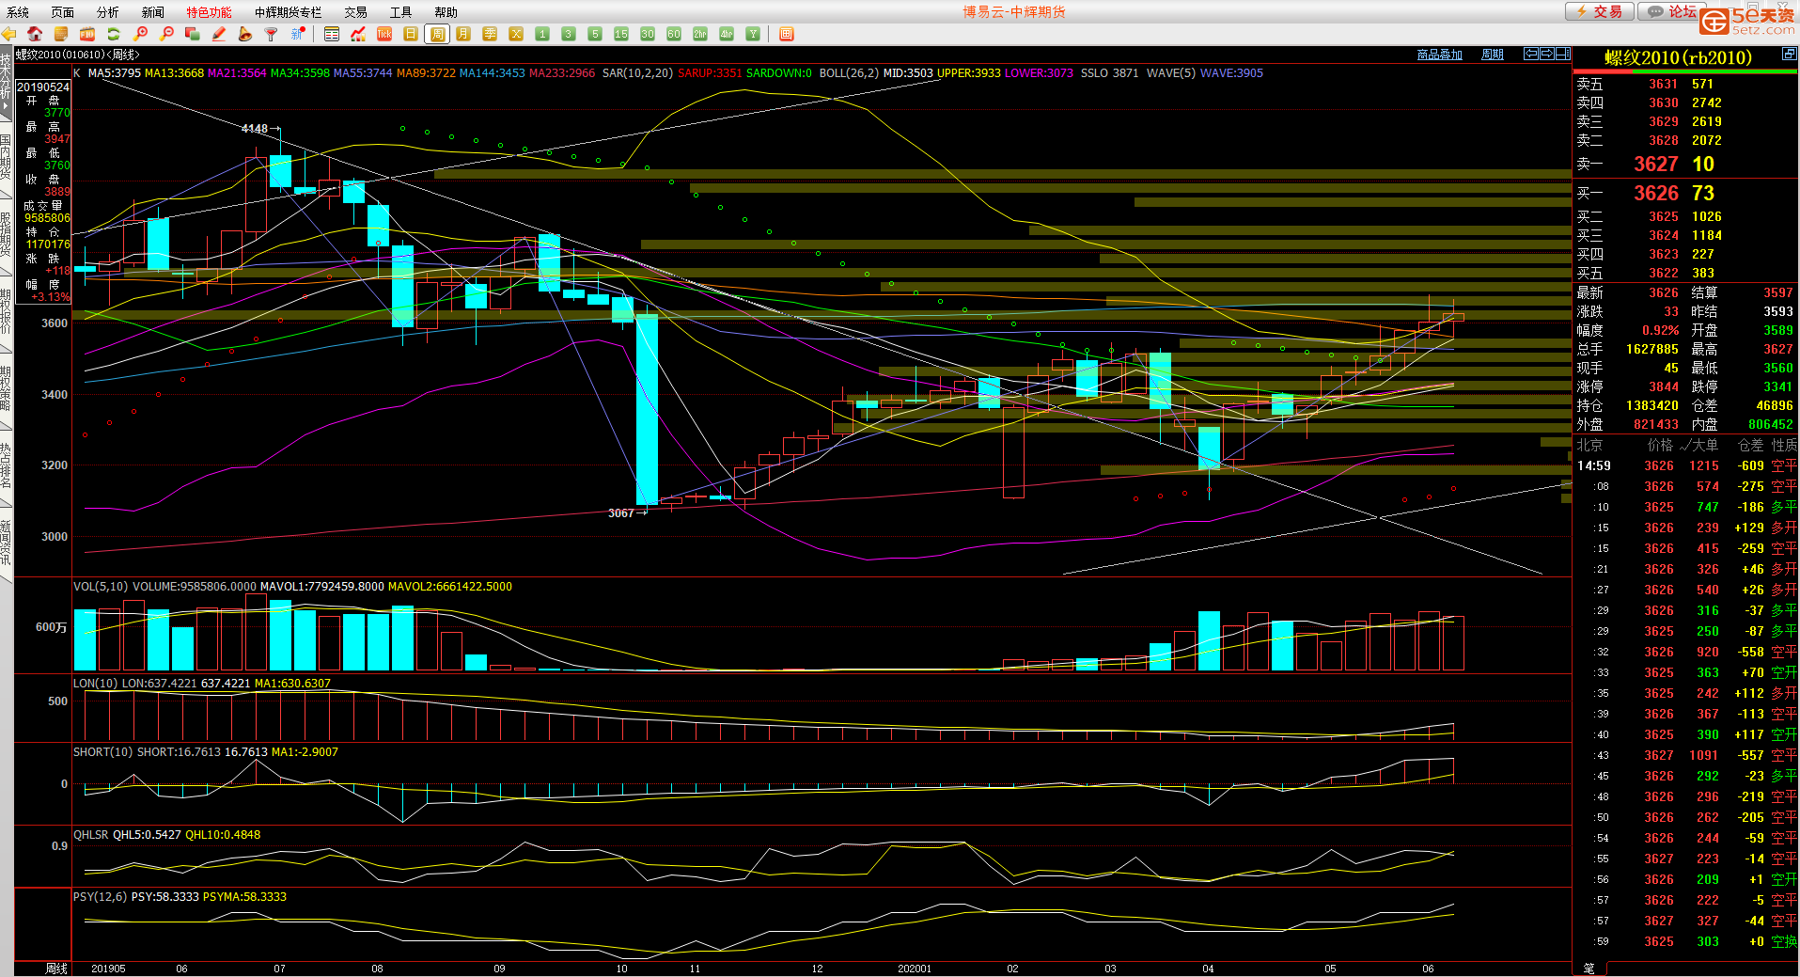Select the 30-minute period

tap(648, 34)
